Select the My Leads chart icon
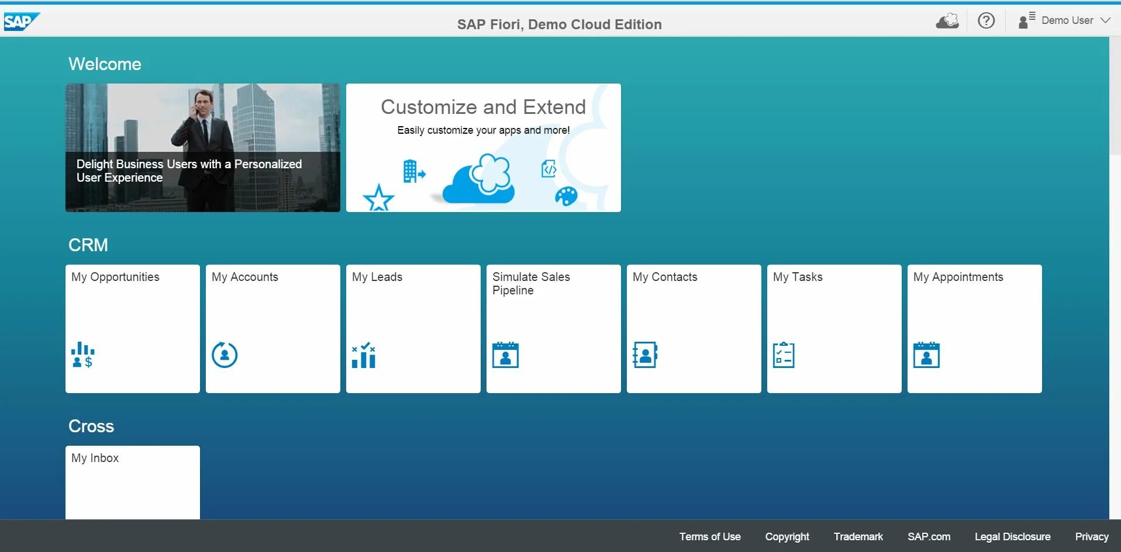1121x552 pixels. [363, 354]
